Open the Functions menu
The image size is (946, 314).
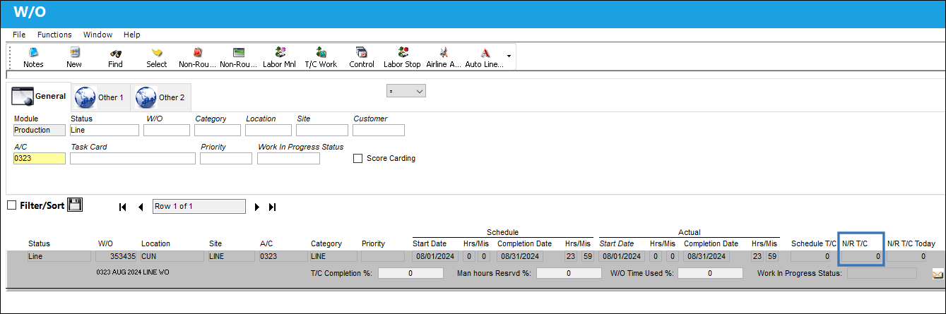pos(54,35)
